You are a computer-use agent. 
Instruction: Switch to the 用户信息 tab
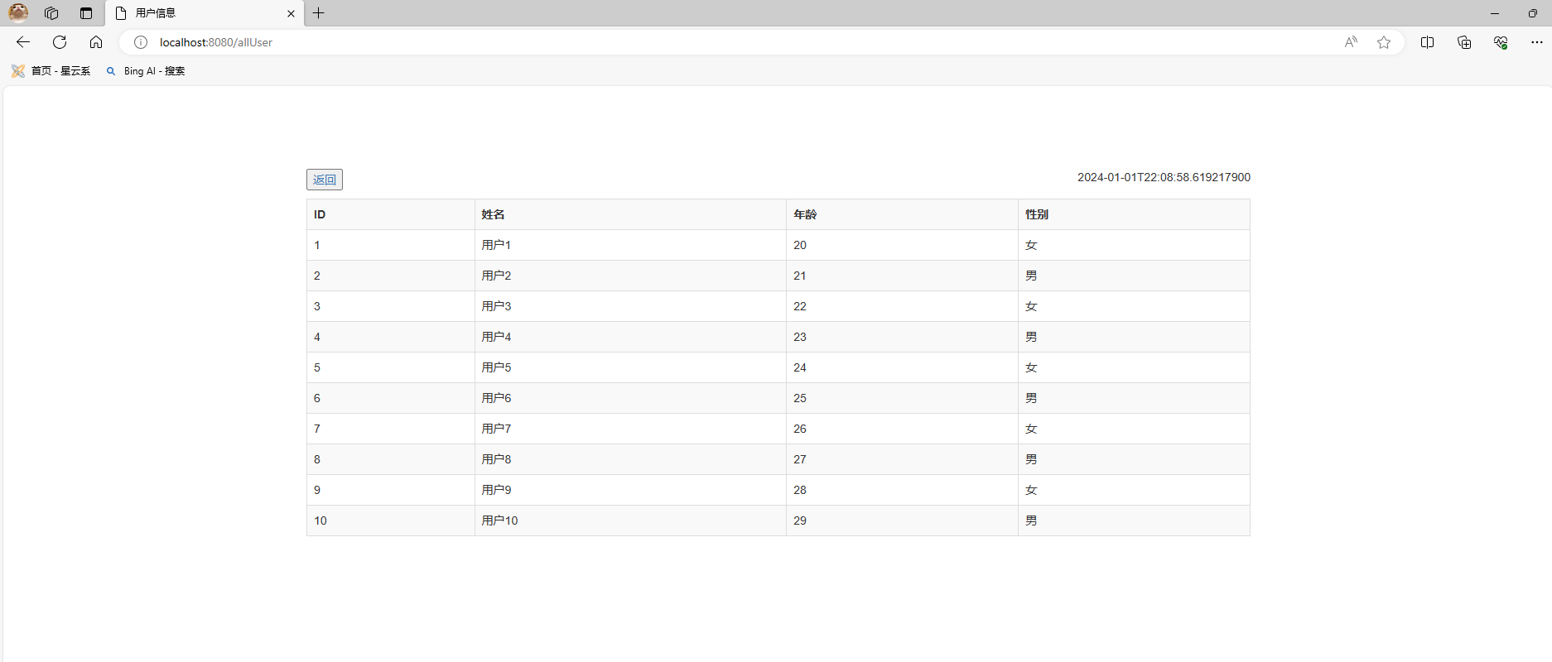[199, 13]
